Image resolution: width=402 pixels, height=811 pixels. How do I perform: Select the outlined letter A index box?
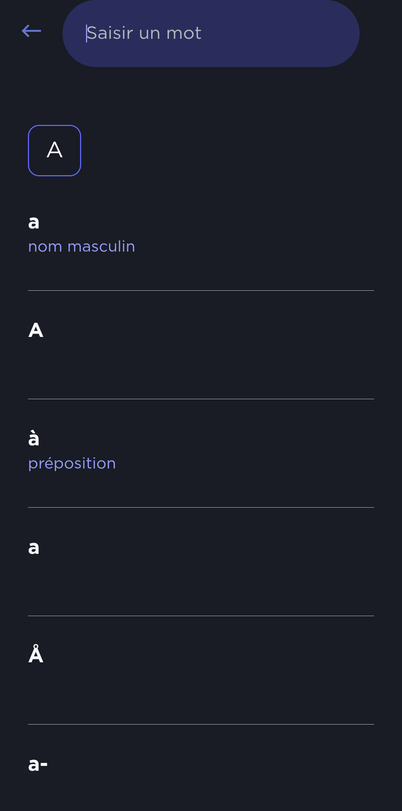[x=54, y=151]
